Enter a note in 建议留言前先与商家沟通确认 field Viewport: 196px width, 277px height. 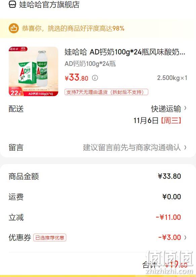click(x=132, y=148)
